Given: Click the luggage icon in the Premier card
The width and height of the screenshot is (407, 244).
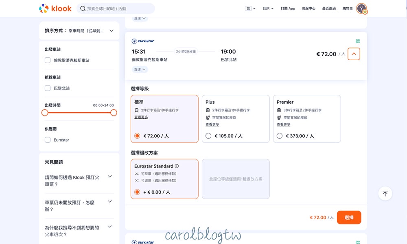Looking at the screenshot, I should click(x=279, y=110).
